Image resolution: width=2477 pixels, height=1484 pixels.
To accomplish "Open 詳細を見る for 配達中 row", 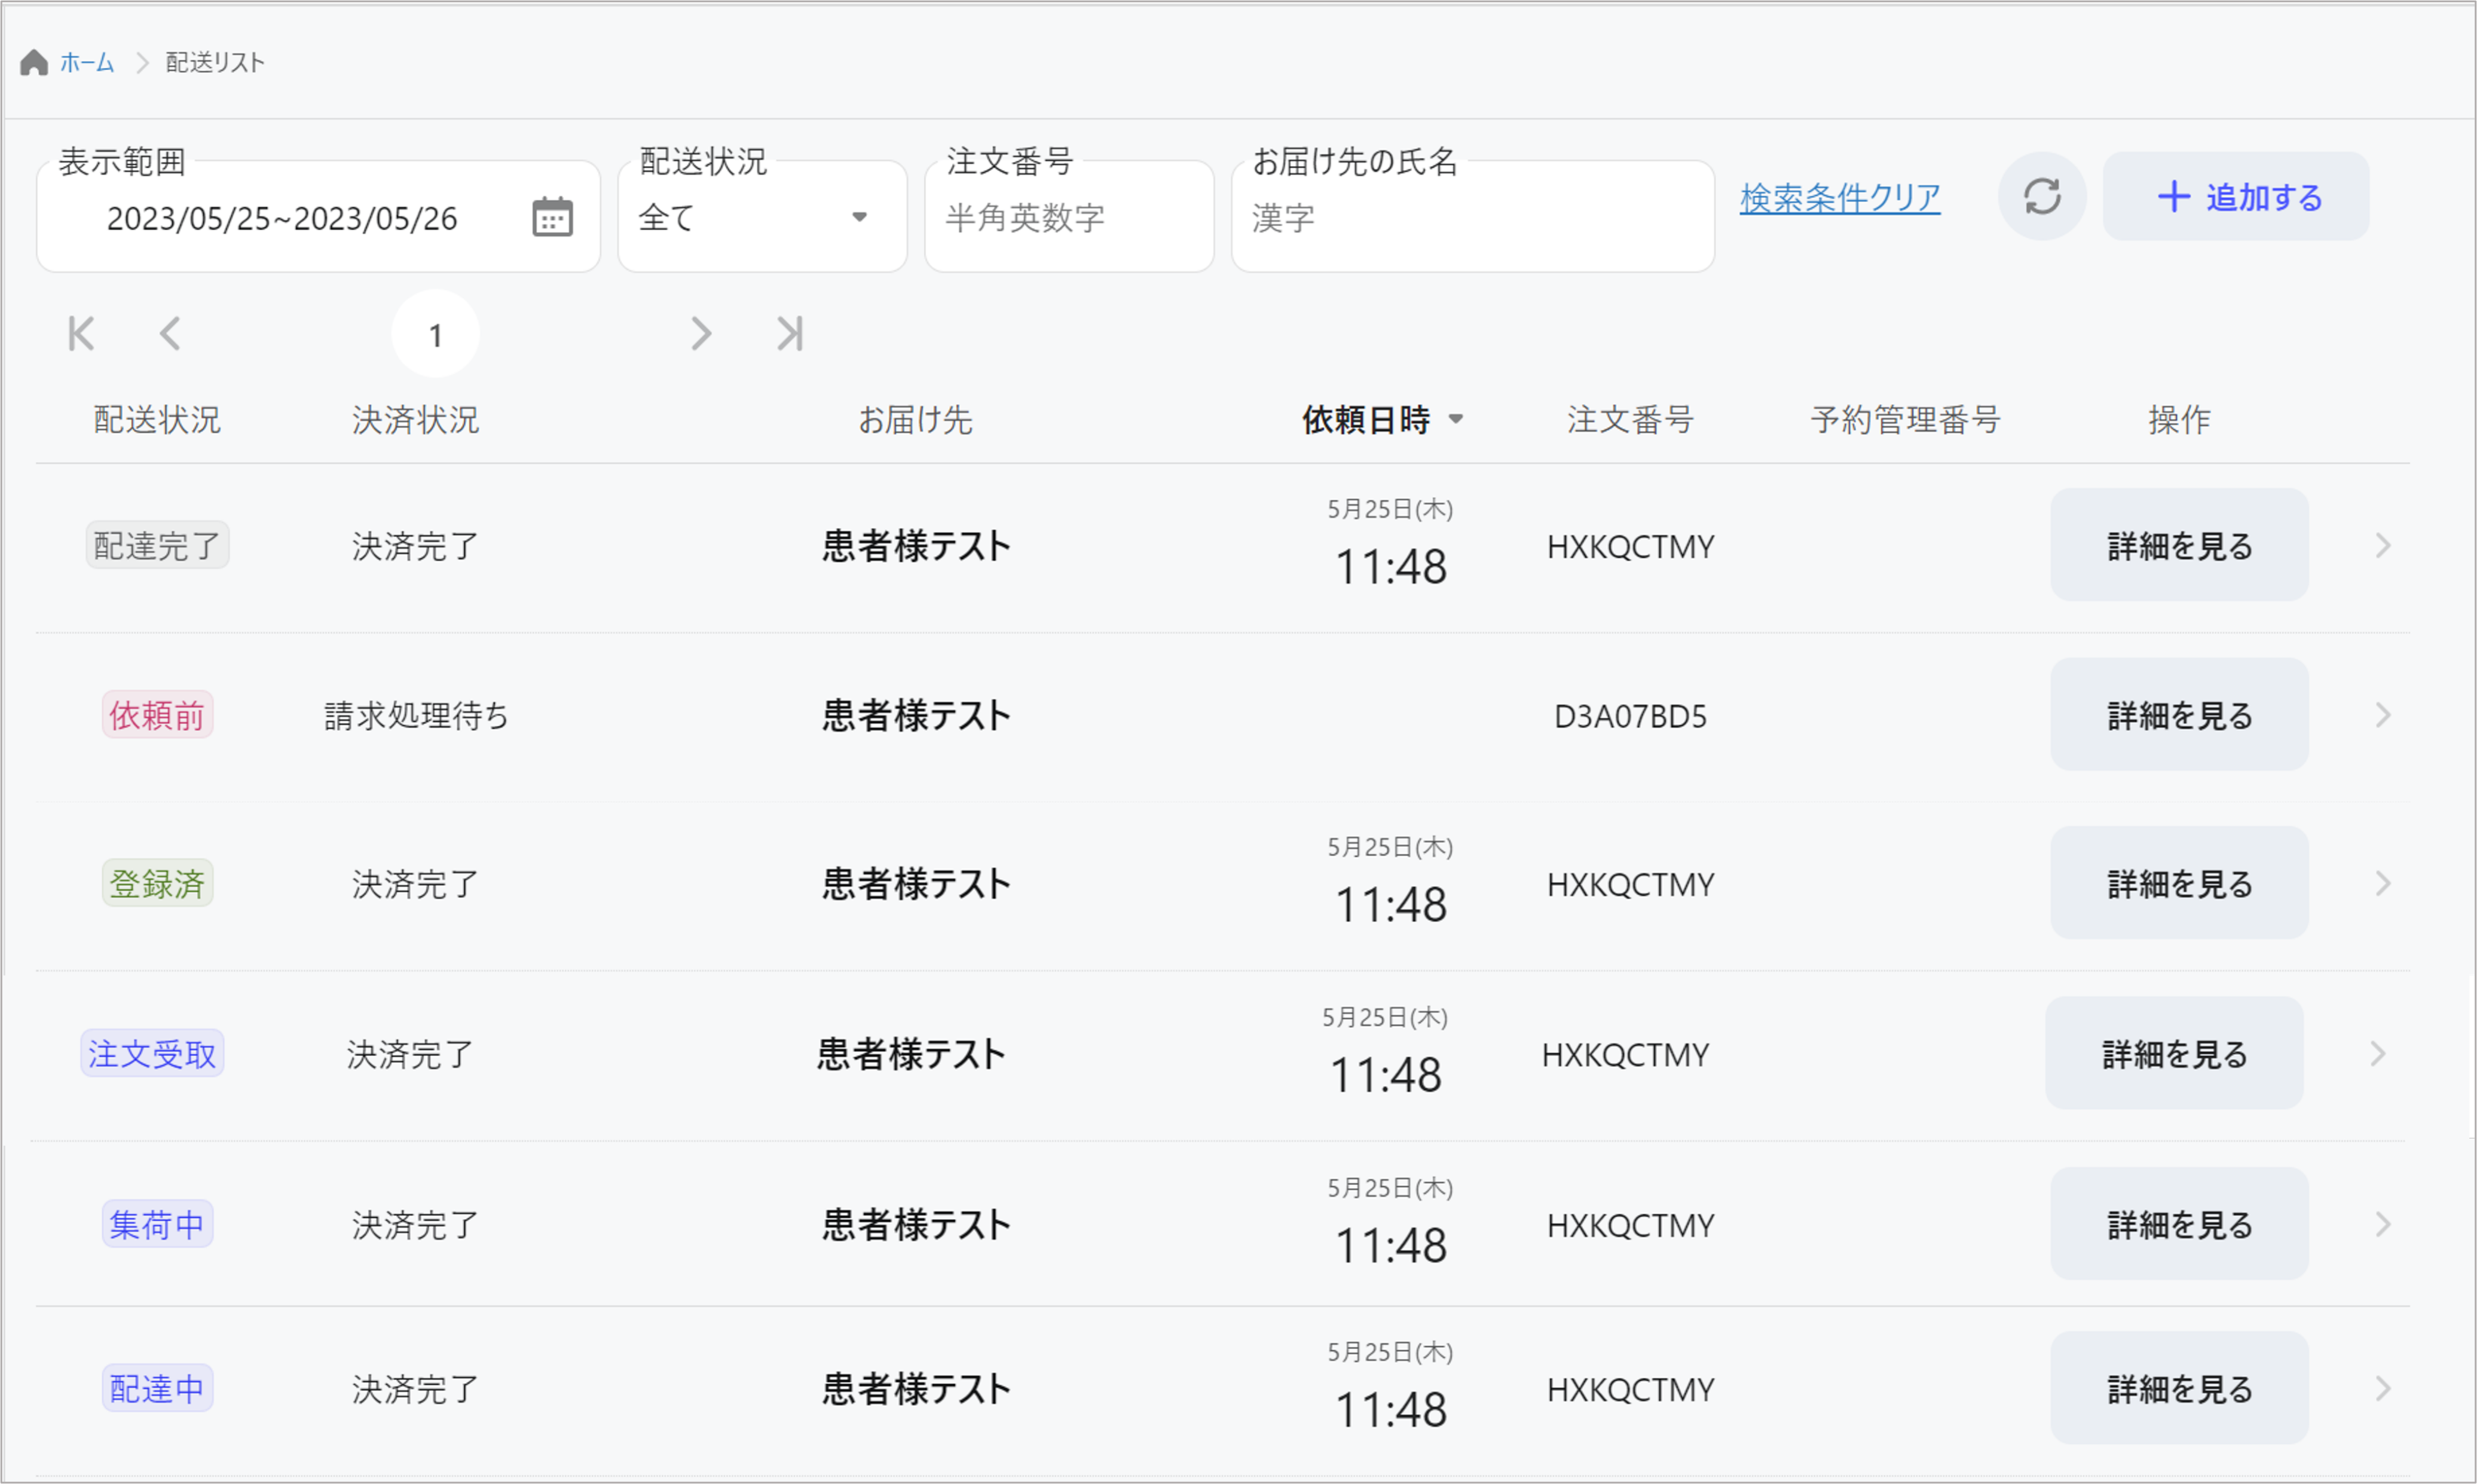I will click(x=2178, y=1389).
